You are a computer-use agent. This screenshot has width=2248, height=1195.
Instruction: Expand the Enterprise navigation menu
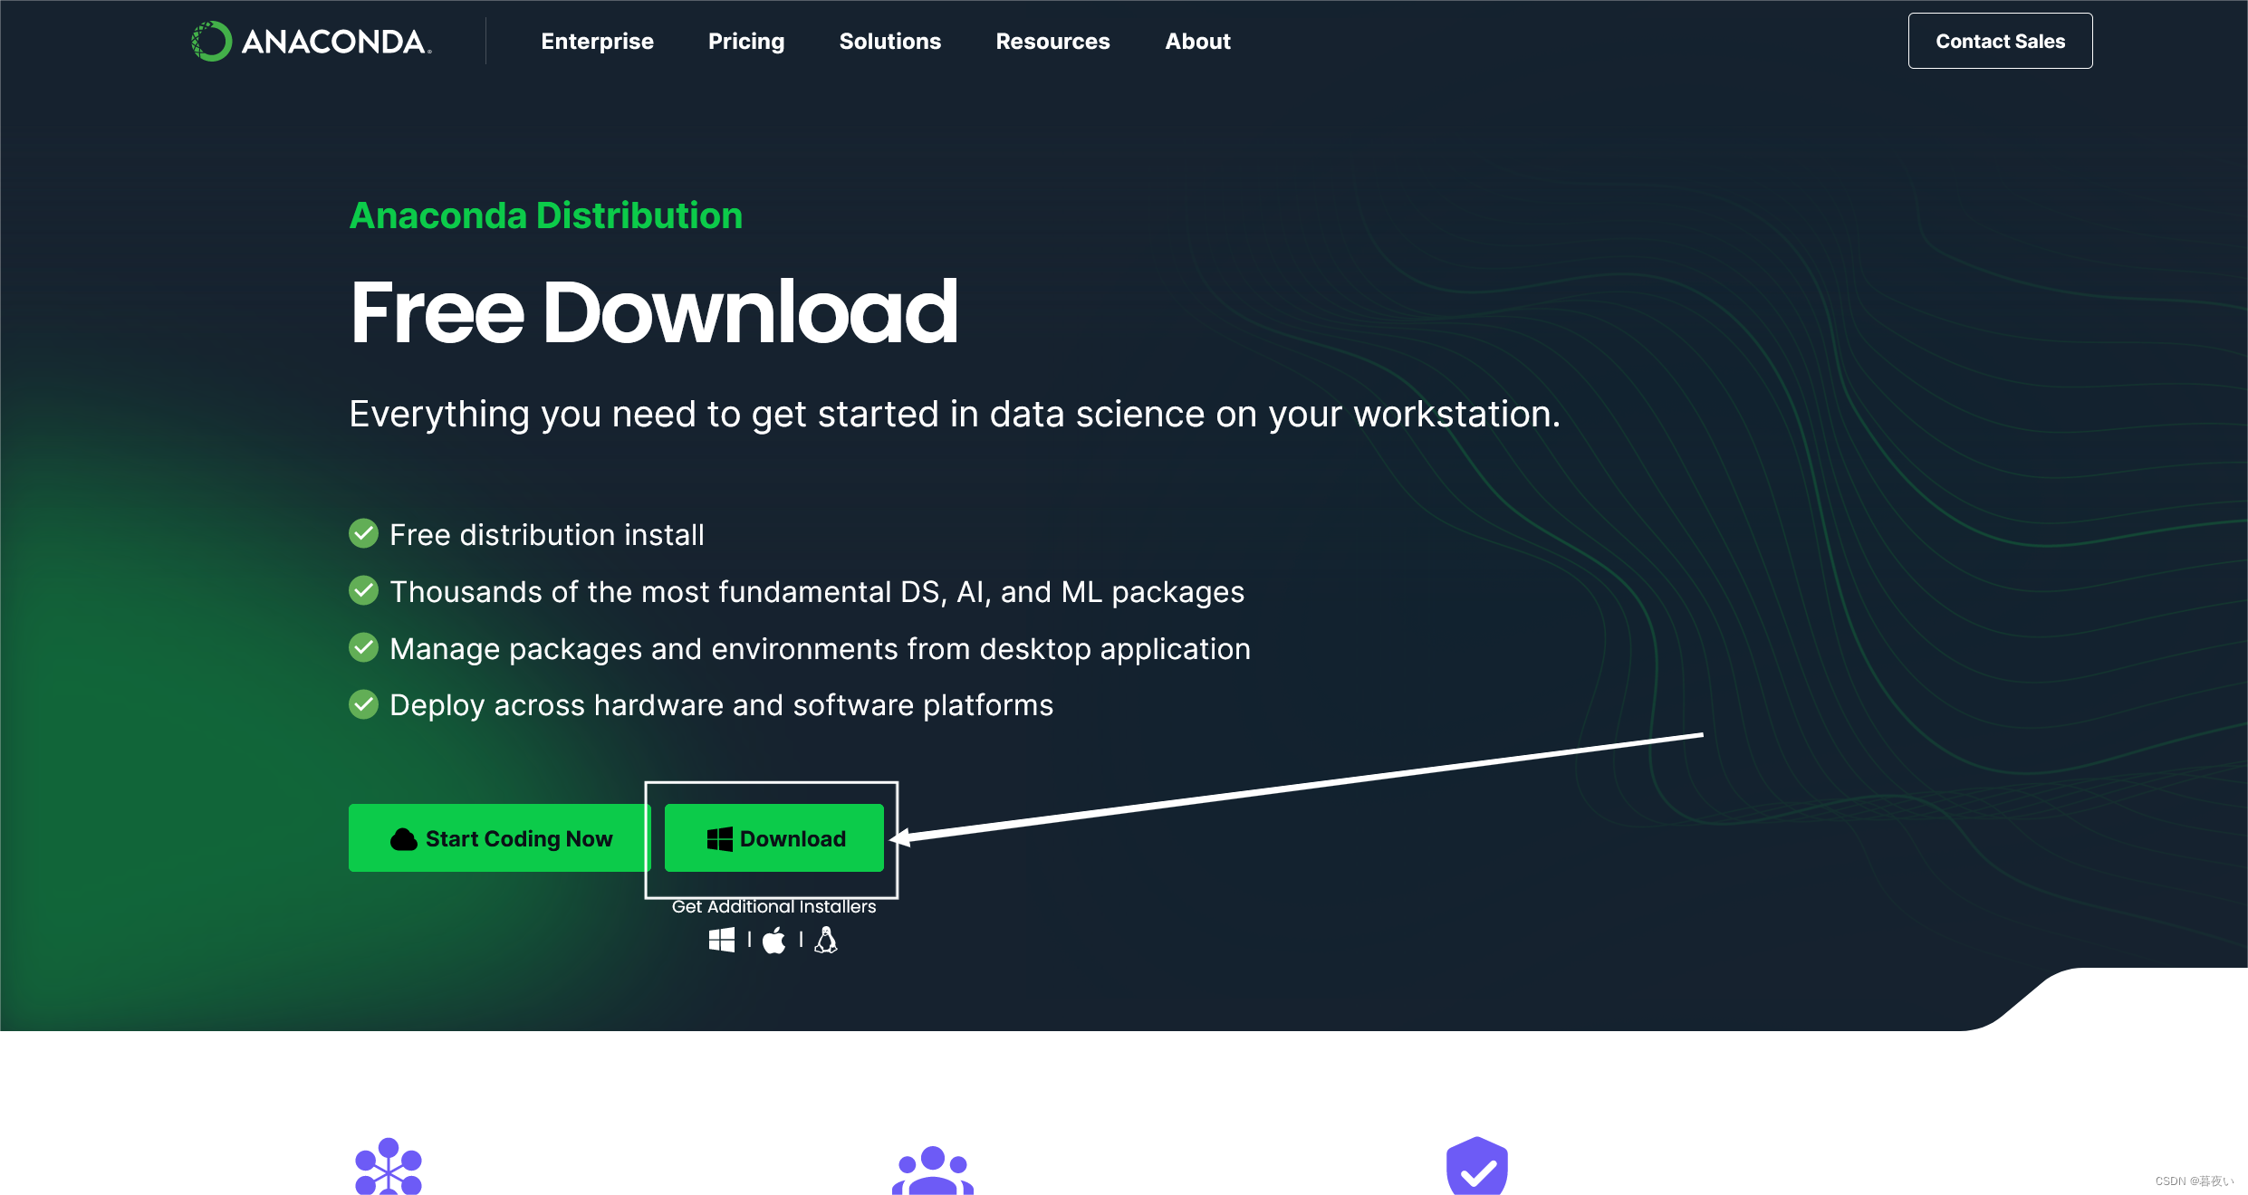(598, 40)
